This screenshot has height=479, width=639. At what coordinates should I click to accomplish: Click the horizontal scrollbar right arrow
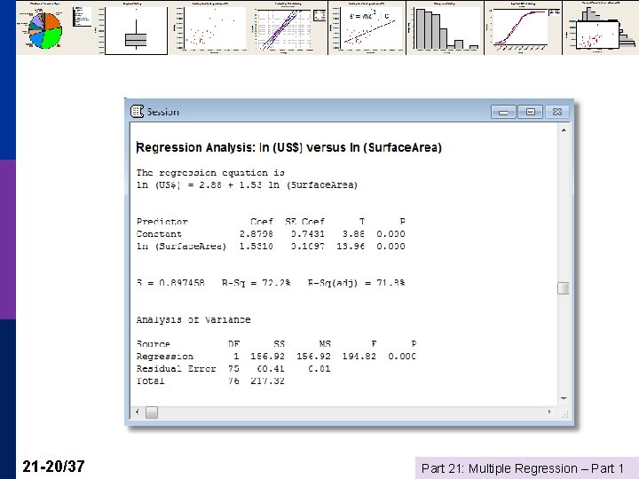[549, 412]
